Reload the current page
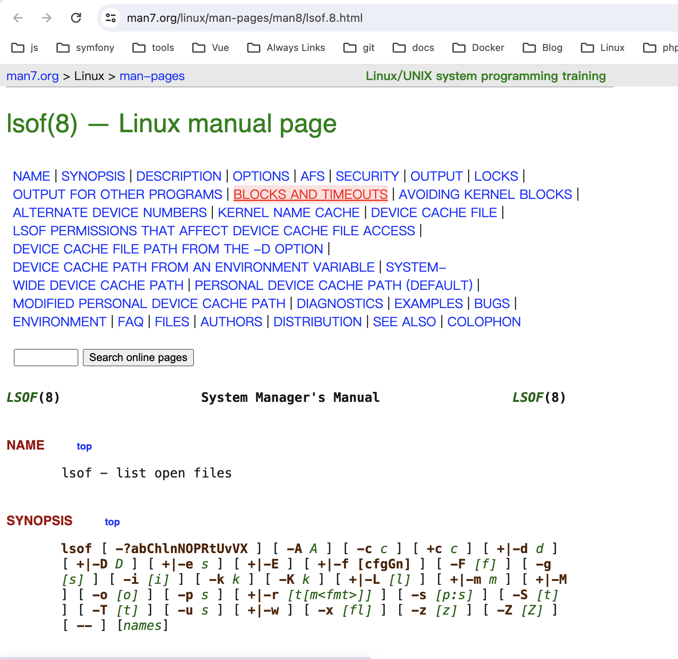This screenshot has height=659, width=678. click(76, 18)
